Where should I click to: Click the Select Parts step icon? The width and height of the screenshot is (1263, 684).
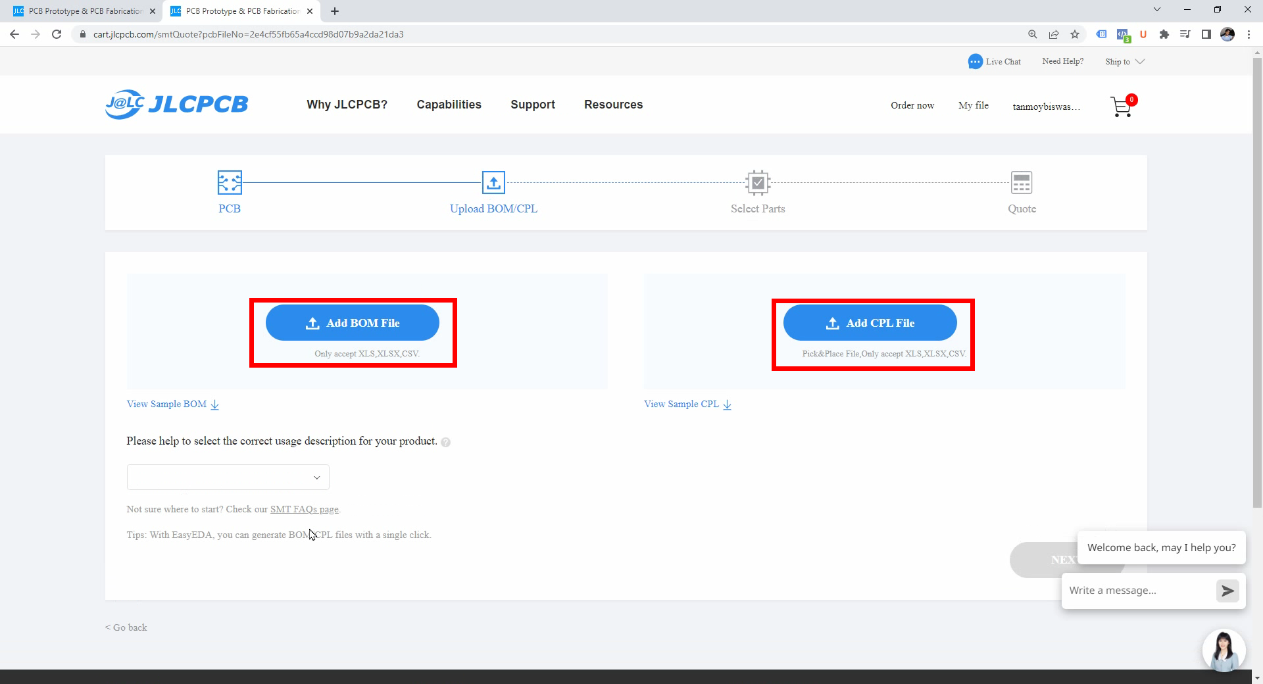tap(758, 182)
